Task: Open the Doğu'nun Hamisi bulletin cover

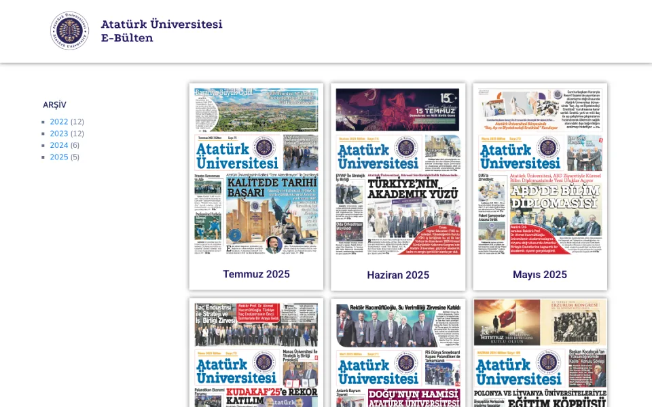Action: click(398, 354)
